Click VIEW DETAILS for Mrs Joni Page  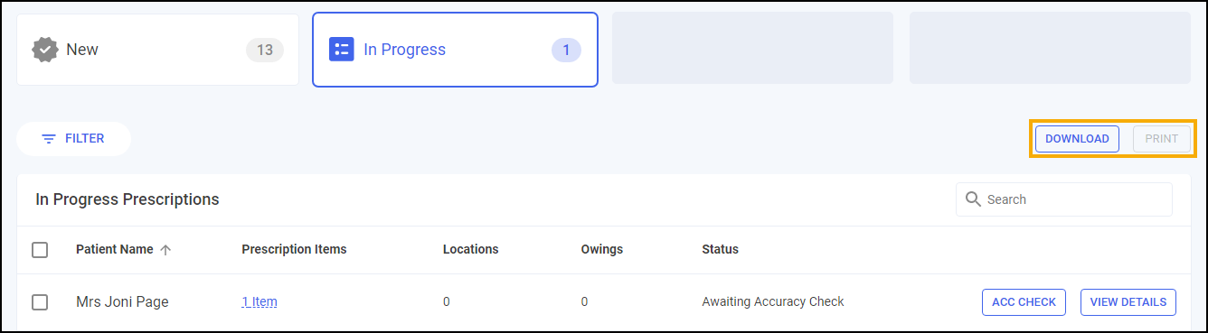[1128, 302]
